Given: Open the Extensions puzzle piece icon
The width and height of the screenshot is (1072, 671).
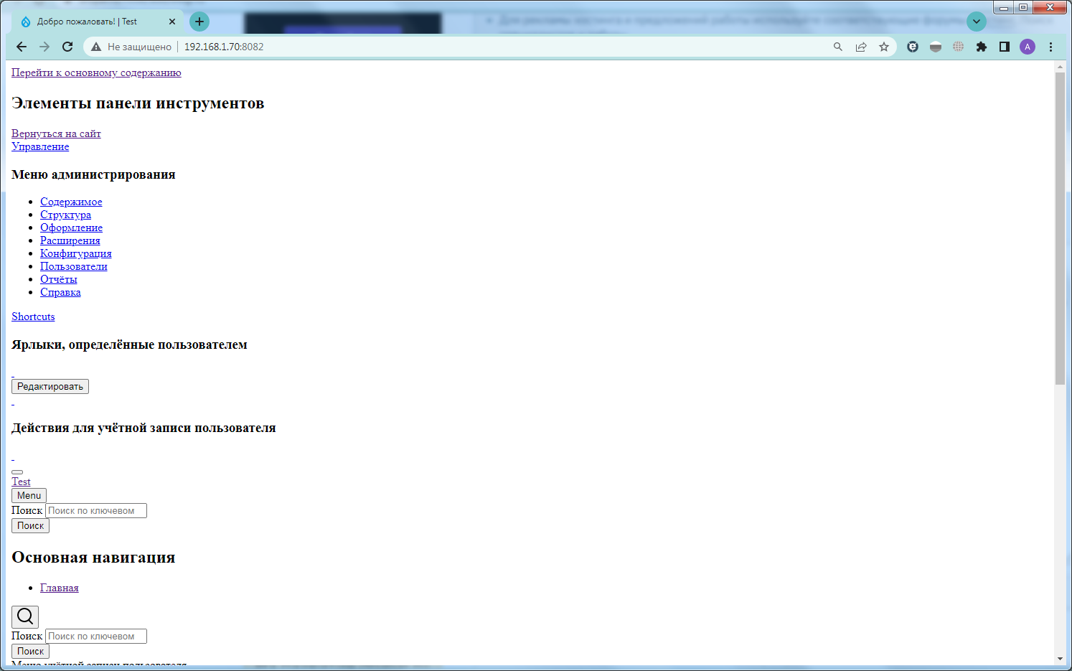Looking at the screenshot, I should point(982,47).
